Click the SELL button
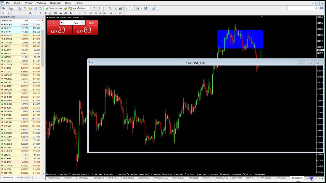The width and height of the screenshot is (326, 183). [x=53, y=23]
